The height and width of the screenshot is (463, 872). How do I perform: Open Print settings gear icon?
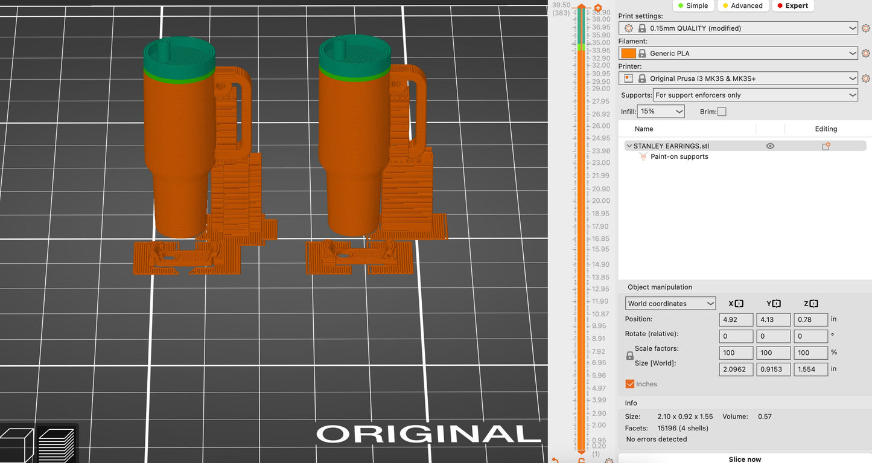(866, 28)
